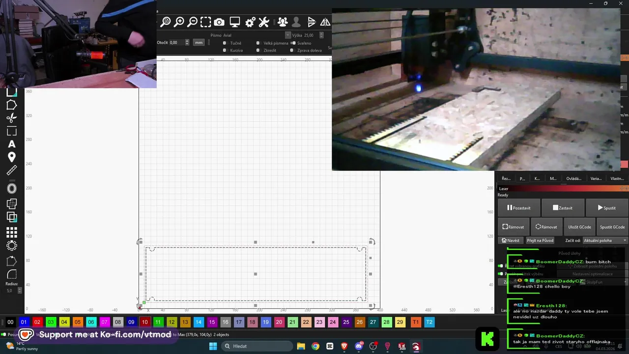Click the zoom out magnifier icon

click(x=192, y=22)
